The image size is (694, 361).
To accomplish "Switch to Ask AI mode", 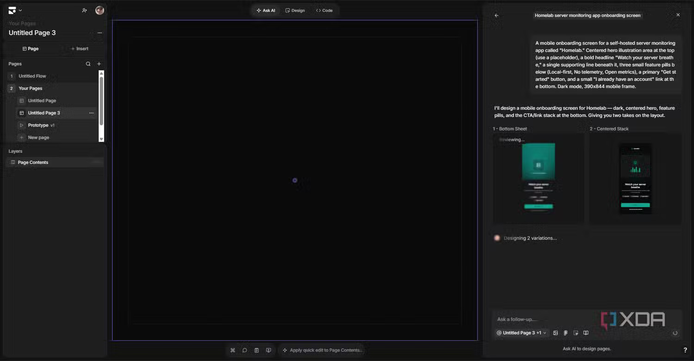I will [266, 10].
